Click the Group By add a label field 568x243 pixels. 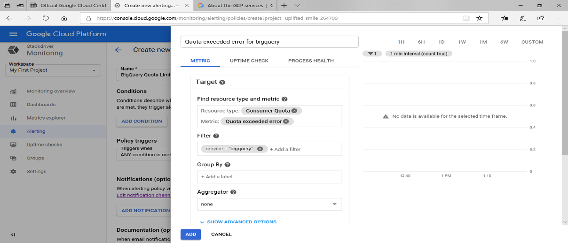coord(269,177)
